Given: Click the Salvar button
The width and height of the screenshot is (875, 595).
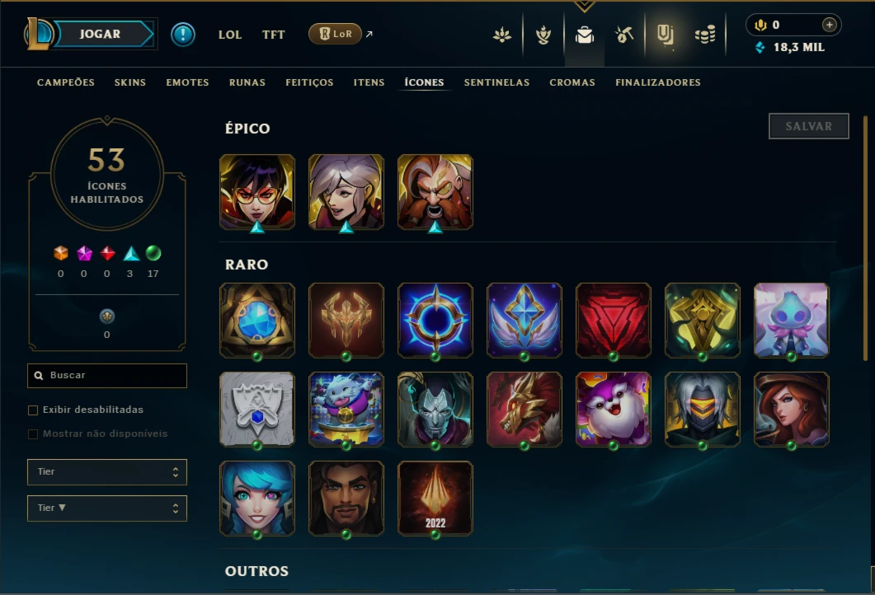Looking at the screenshot, I should 808,126.
